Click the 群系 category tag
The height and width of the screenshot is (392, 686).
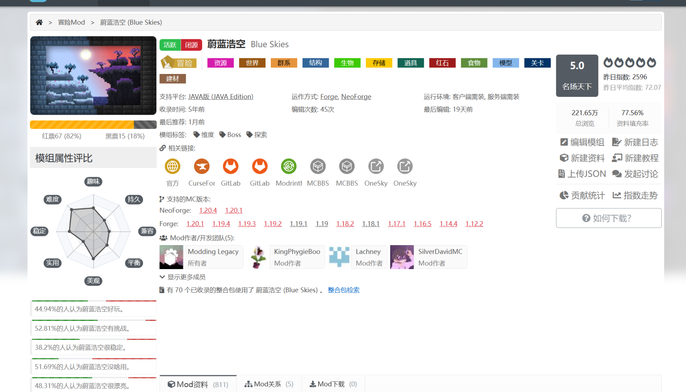pos(284,63)
